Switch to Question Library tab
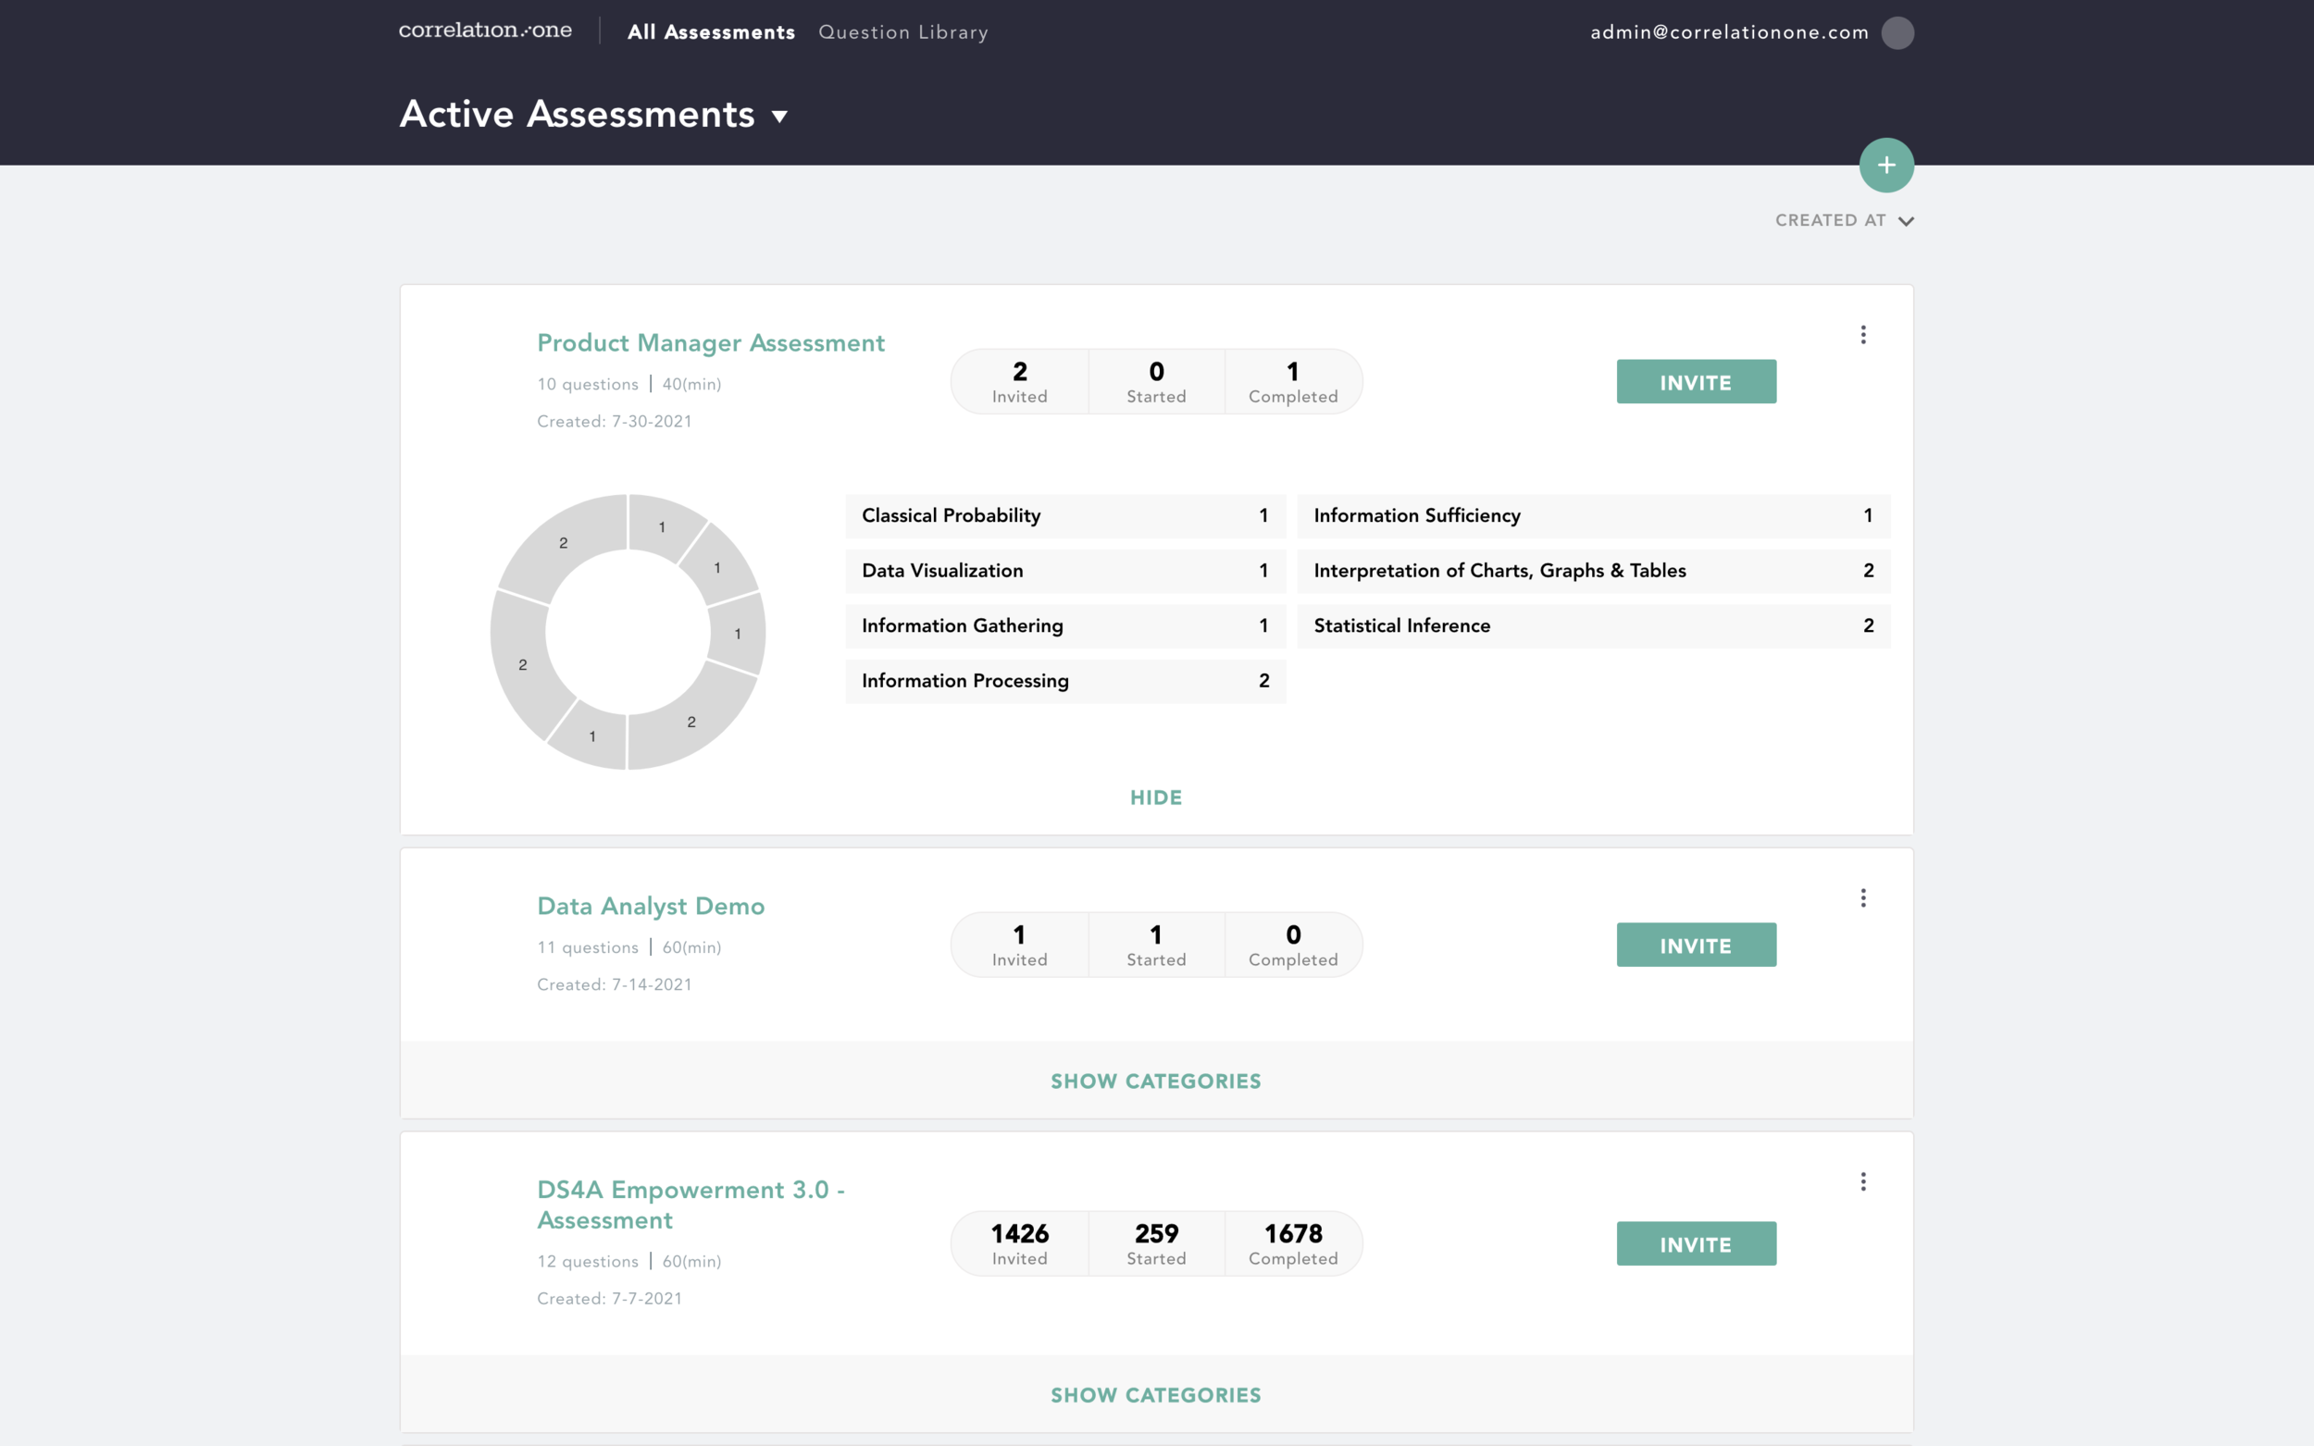The height and width of the screenshot is (1446, 2314). coord(903,32)
